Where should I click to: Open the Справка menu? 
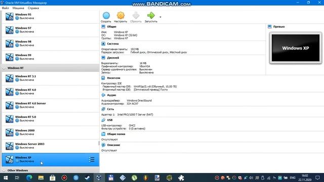click(x=33, y=8)
